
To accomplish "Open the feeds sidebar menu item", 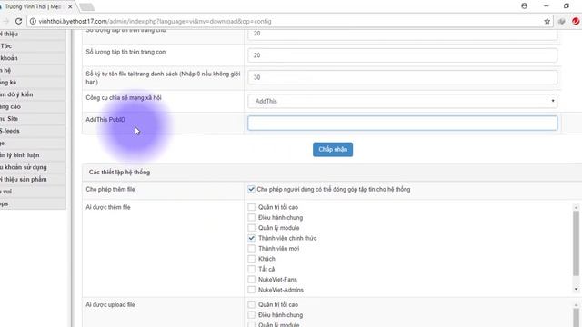I will click(x=33, y=131).
